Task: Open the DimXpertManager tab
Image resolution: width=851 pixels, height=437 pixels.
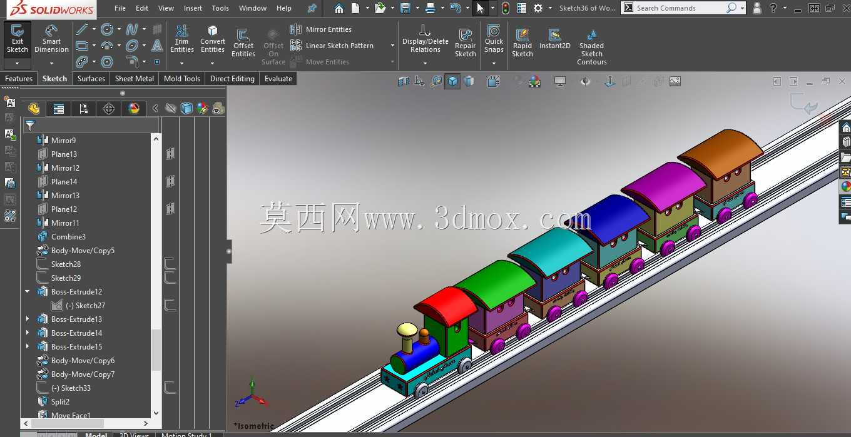Action: pyautogui.click(x=109, y=109)
